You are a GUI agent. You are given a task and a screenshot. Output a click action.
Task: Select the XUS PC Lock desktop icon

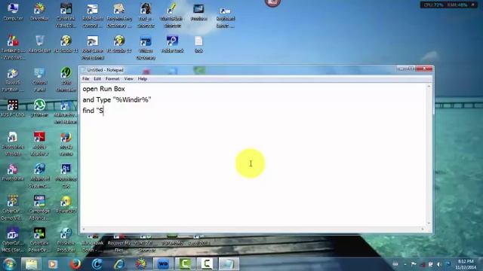coord(13,108)
